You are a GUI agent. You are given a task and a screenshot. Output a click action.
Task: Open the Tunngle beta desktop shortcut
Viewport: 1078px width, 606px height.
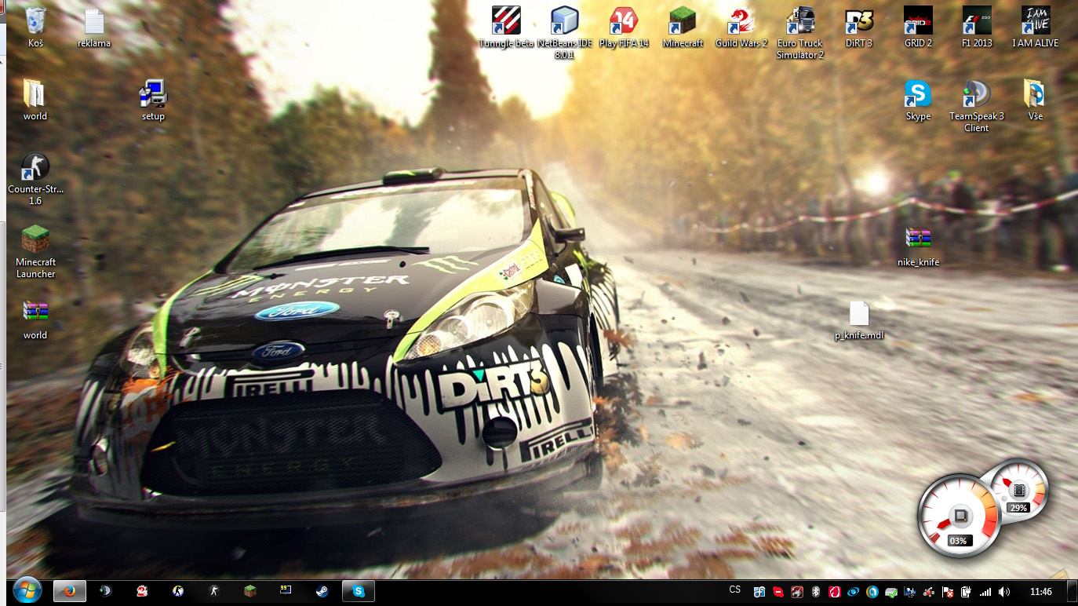506,21
